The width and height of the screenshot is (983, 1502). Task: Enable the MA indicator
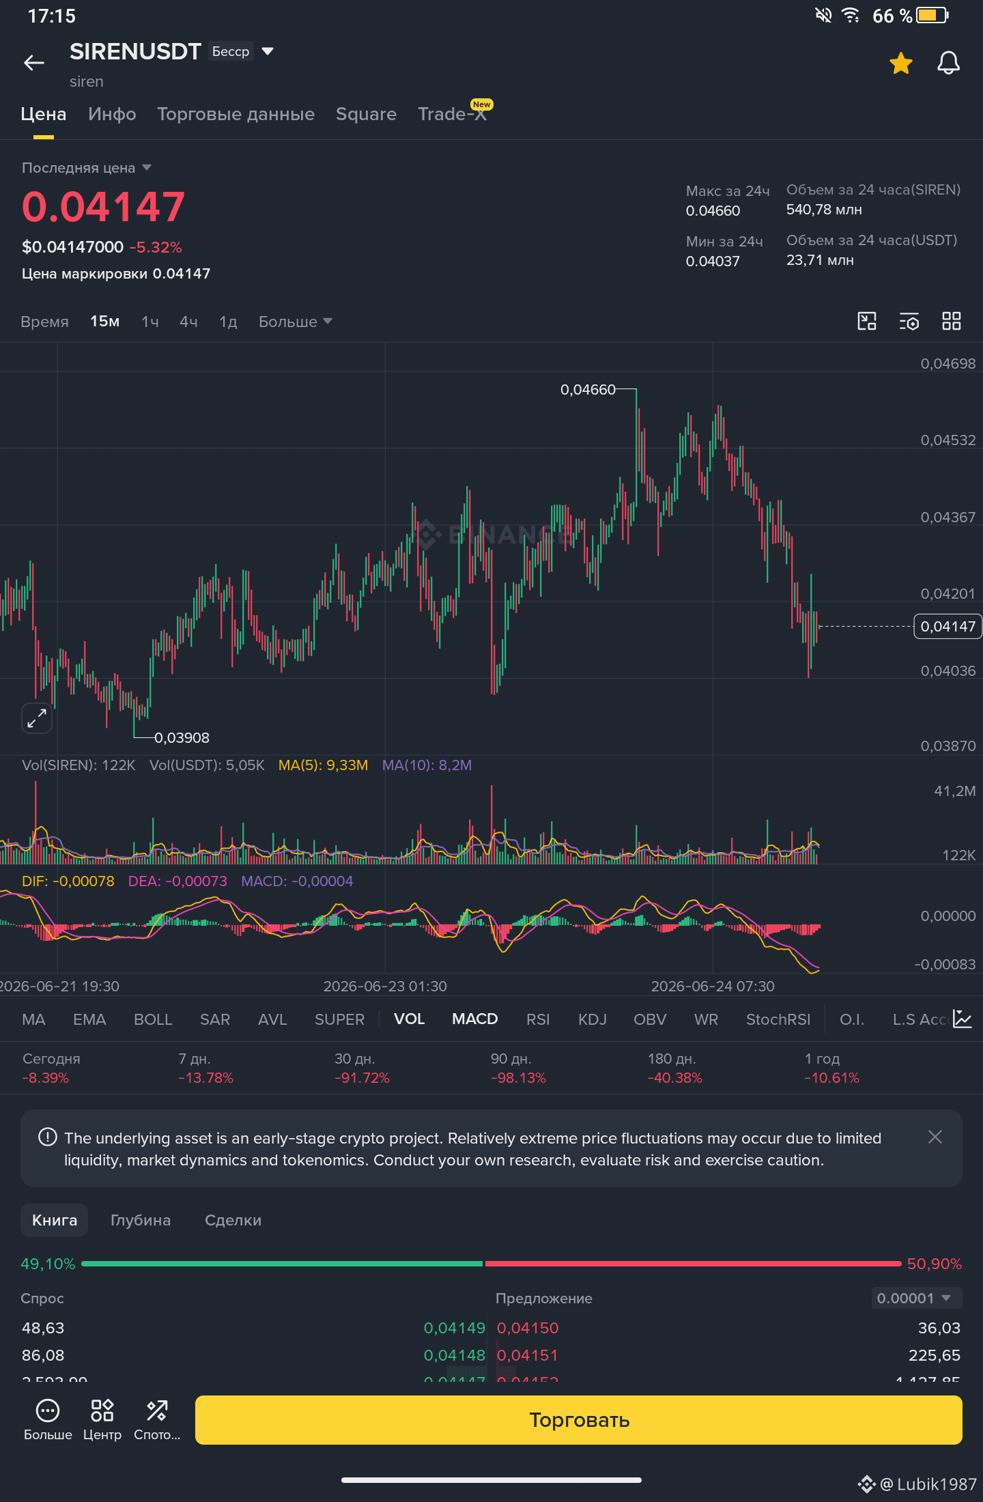33,1019
